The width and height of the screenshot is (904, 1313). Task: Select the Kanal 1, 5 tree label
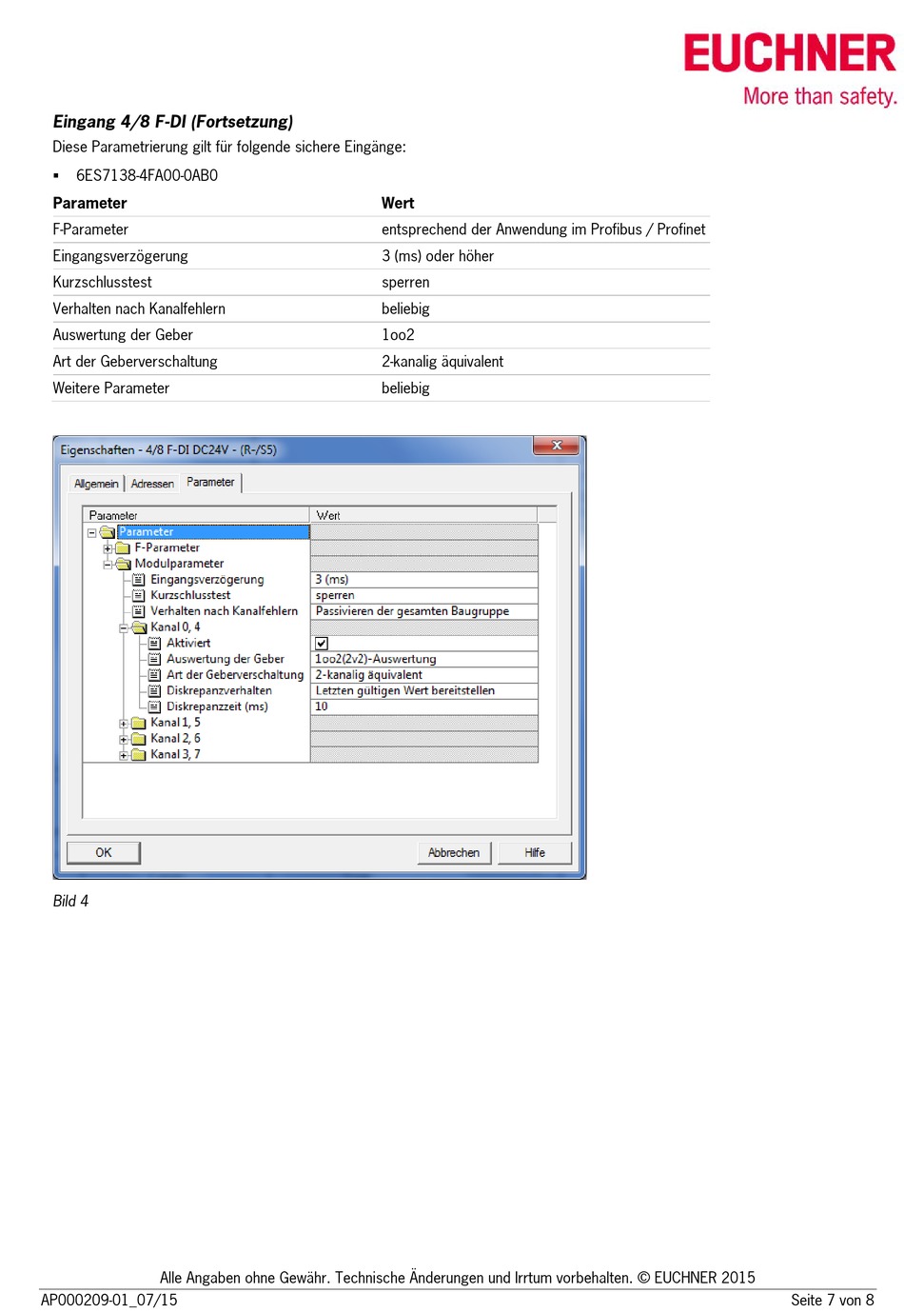[175, 723]
